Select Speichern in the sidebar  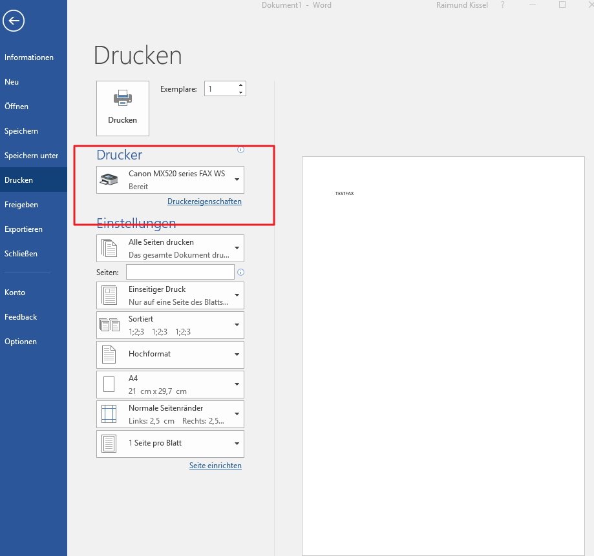point(34,131)
